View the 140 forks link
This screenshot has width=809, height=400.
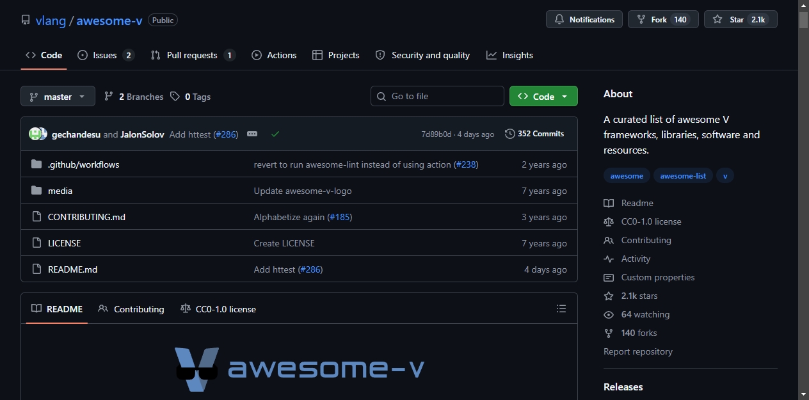pyautogui.click(x=630, y=333)
